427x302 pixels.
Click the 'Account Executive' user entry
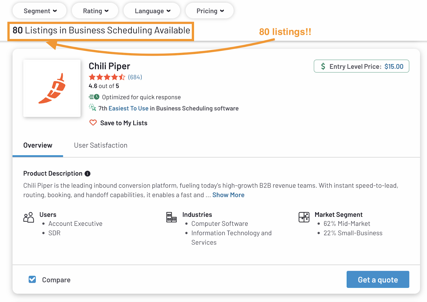[x=76, y=224]
